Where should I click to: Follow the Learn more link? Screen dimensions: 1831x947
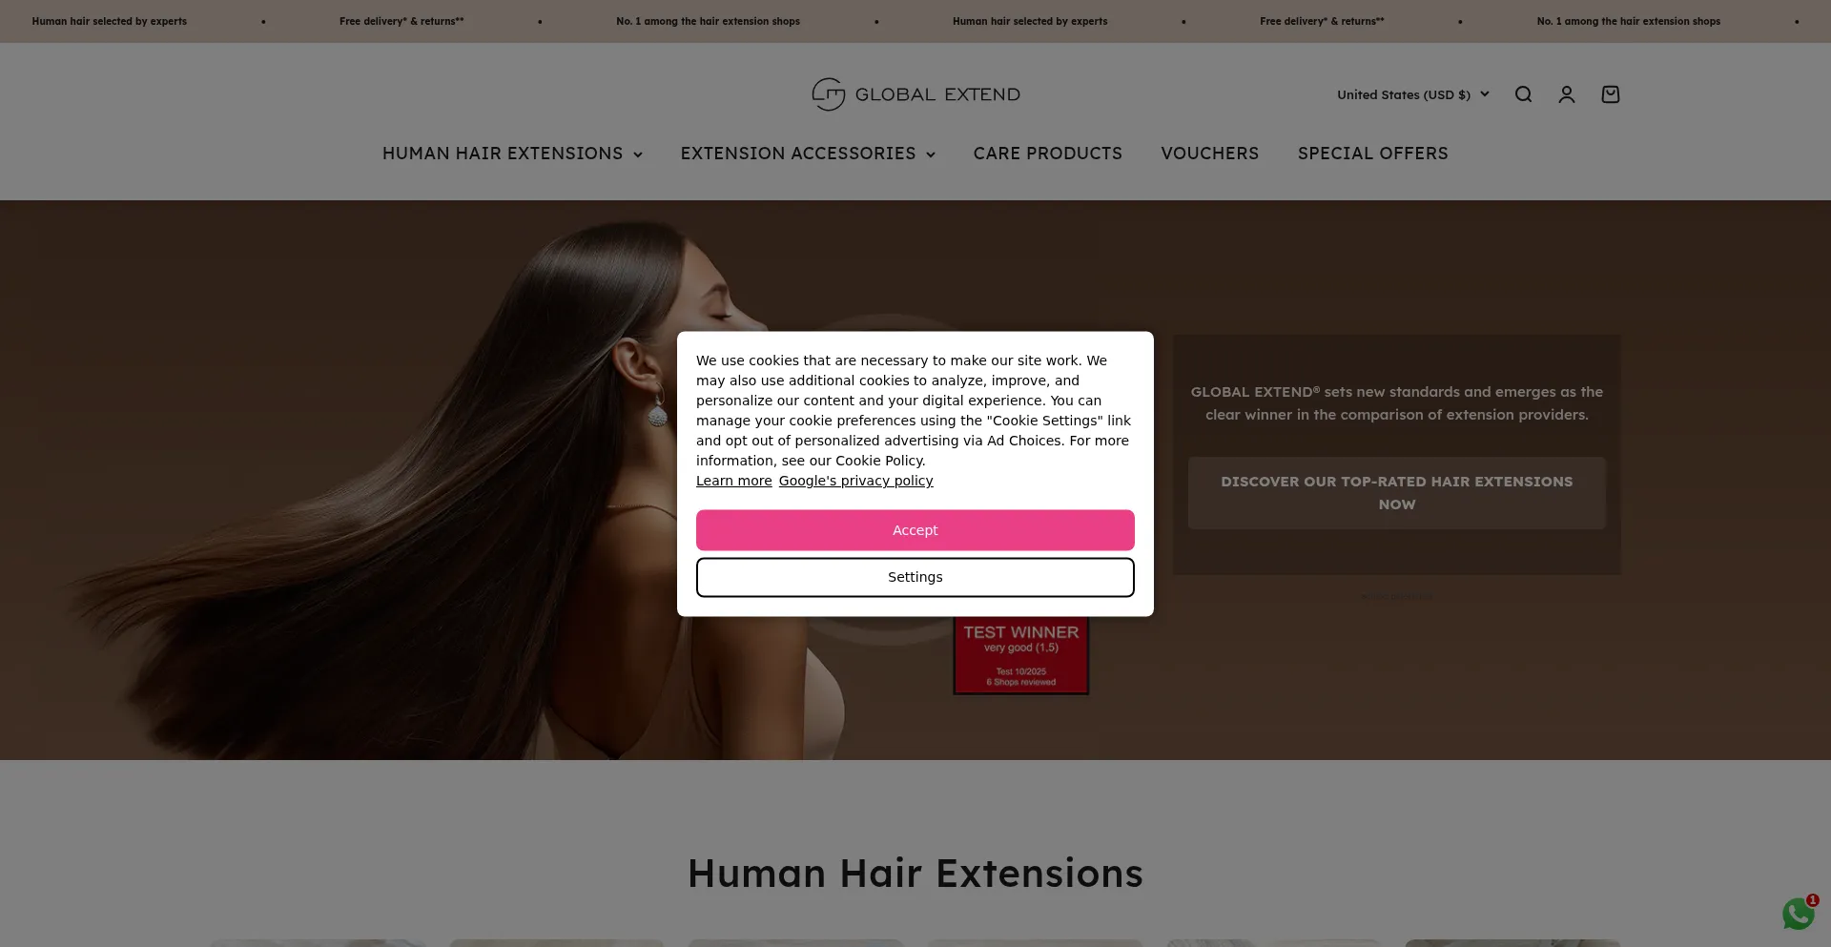click(734, 481)
